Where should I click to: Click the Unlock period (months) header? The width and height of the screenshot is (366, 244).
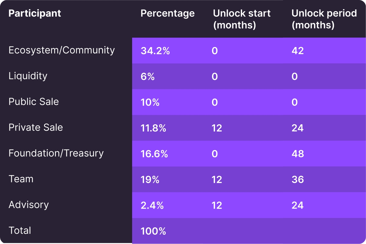(324, 19)
